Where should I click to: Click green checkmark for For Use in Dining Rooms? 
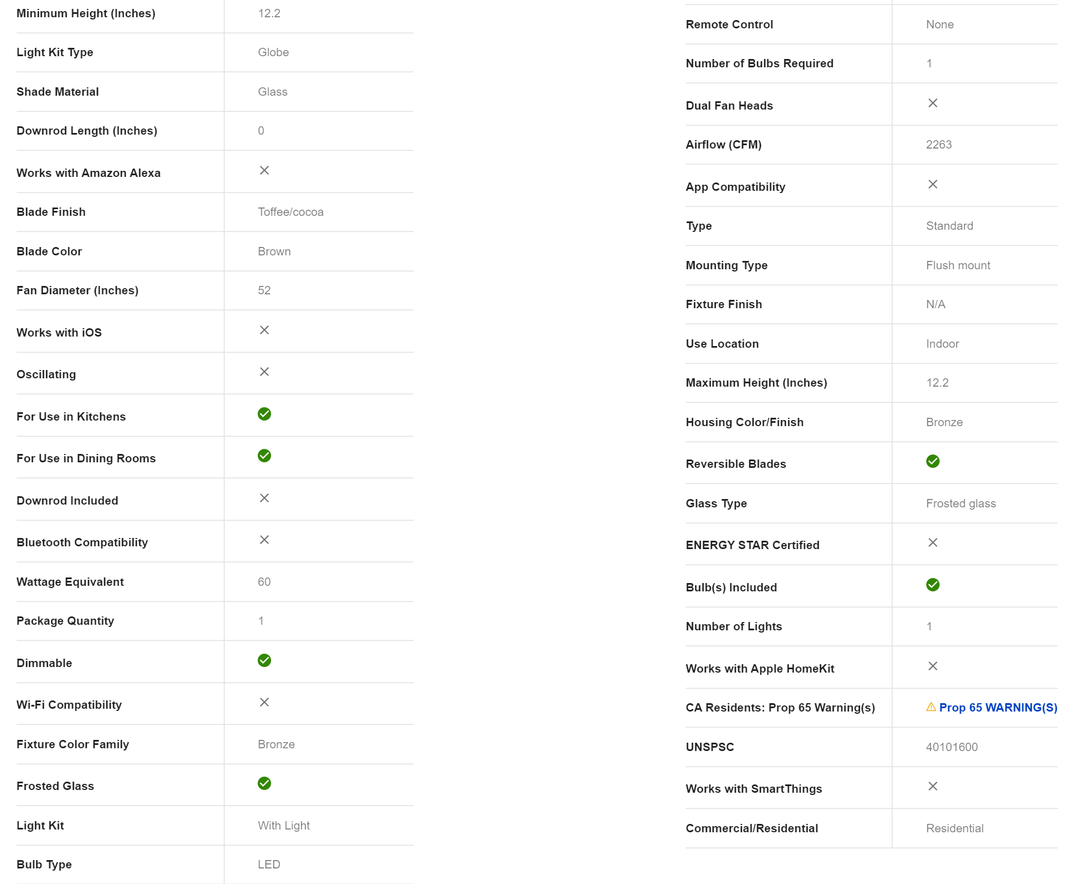[x=264, y=456]
